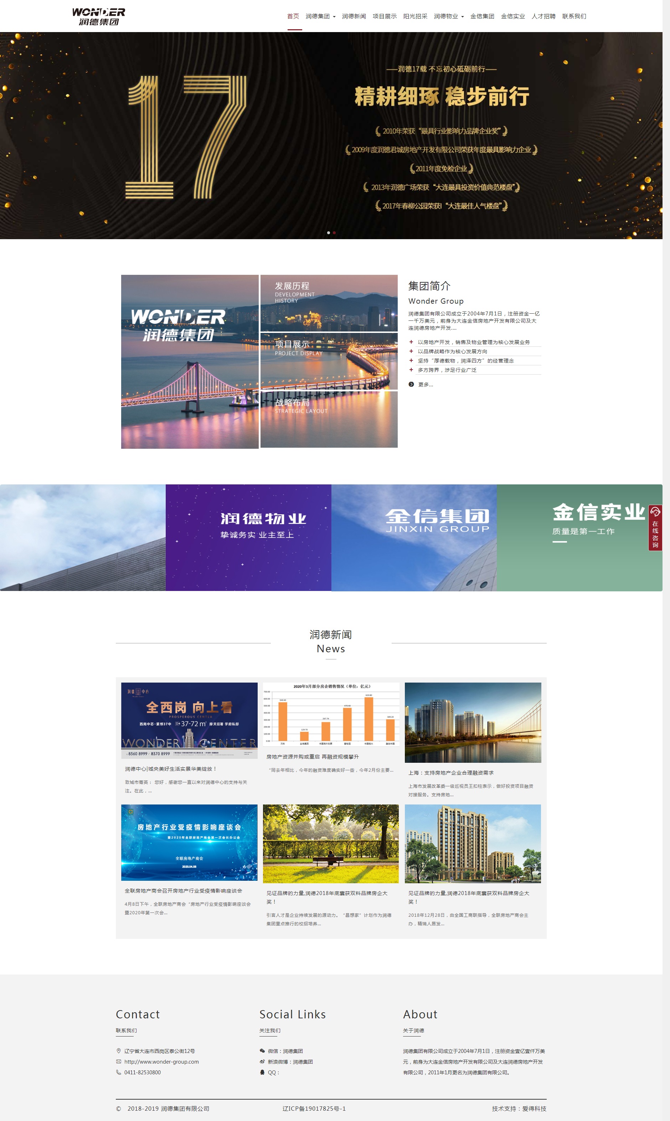Expand the 润德物业 nav dropdown

pyautogui.click(x=448, y=16)
